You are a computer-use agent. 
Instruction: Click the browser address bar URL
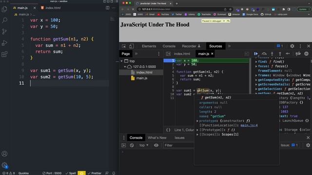coord(156,9)
